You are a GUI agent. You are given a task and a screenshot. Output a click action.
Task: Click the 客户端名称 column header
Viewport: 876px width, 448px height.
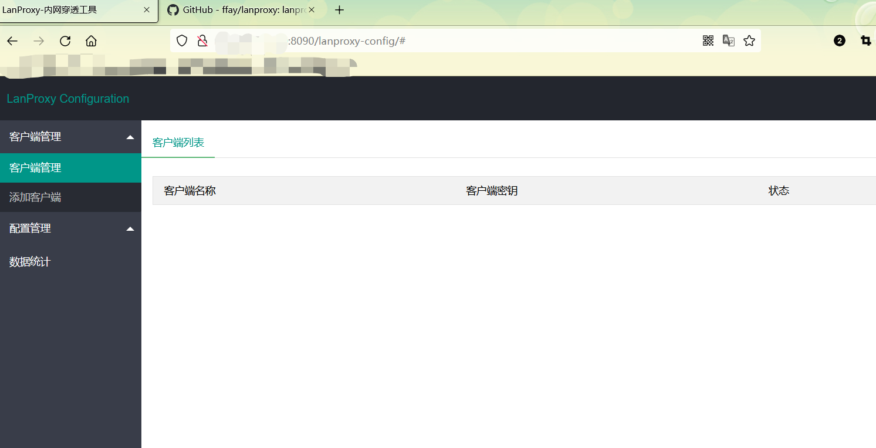tap(190, 191)
